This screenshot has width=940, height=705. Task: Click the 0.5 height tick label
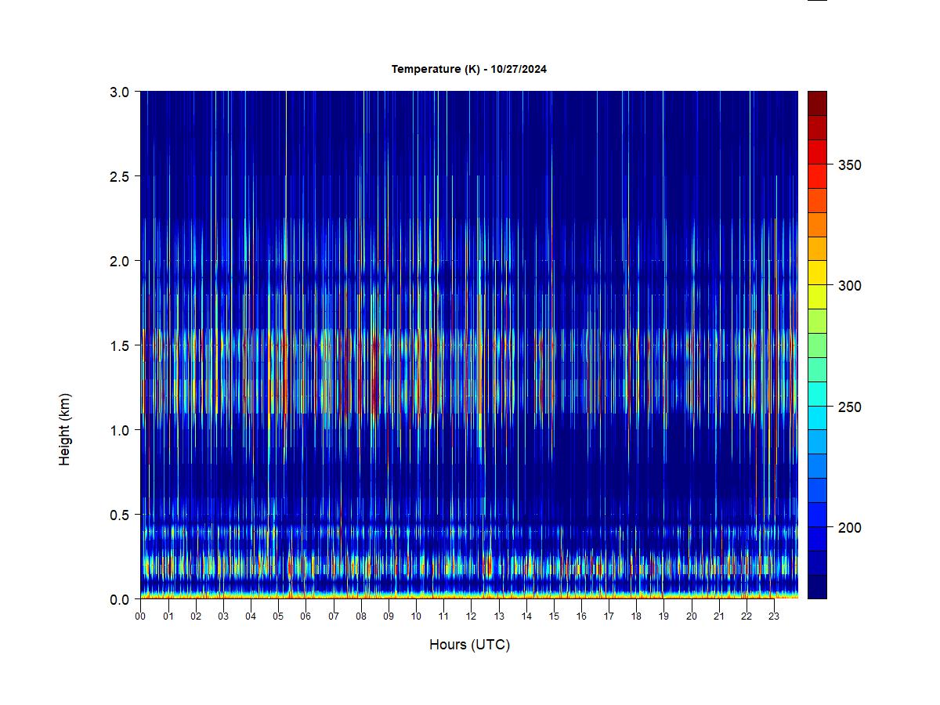coord(119,515)
